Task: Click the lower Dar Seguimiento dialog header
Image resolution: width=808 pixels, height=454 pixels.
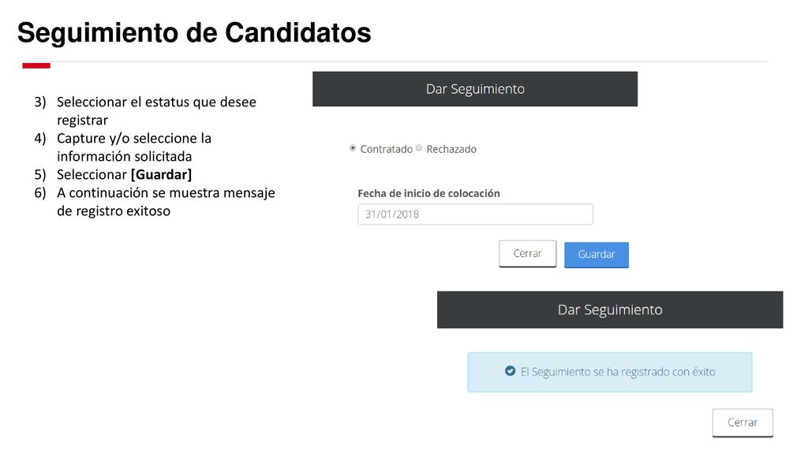Action: click(610, 309)
